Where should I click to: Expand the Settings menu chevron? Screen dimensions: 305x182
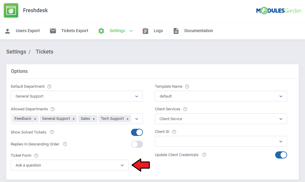(131, 31)
